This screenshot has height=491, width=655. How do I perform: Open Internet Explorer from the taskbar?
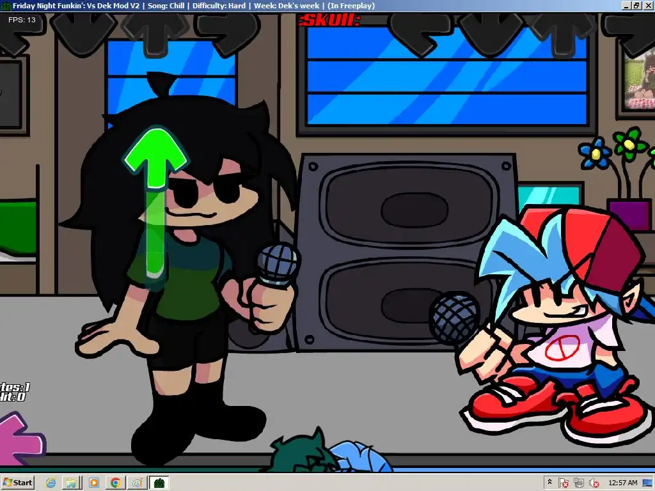(x=51, y=483)
